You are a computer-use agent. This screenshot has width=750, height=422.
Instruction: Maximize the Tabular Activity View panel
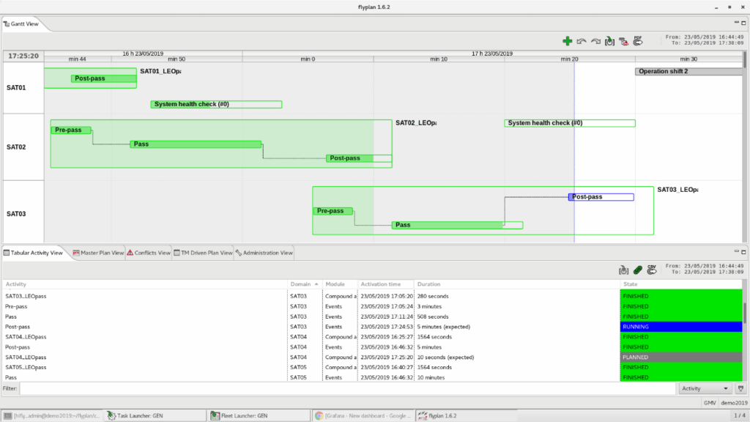pos(744,252)
